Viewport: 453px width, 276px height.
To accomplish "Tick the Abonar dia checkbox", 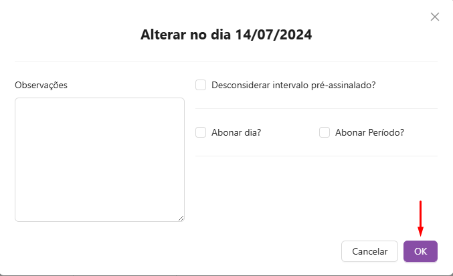I will click(201, 132).
